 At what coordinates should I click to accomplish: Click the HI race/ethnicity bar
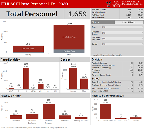(x=26, y=79)
